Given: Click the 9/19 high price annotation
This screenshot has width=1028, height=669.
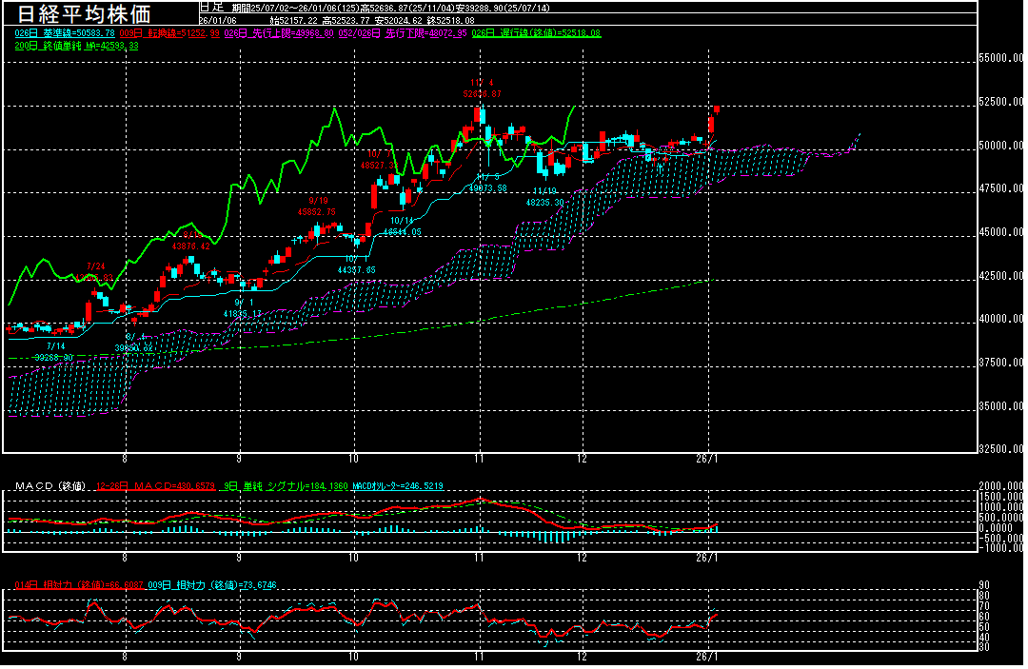Looking at the screenshot, I should click(322, 207).
